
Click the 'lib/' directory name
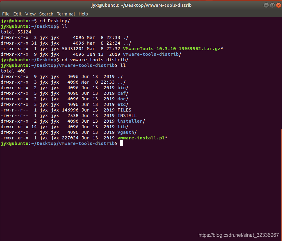(x=123, y=127)
